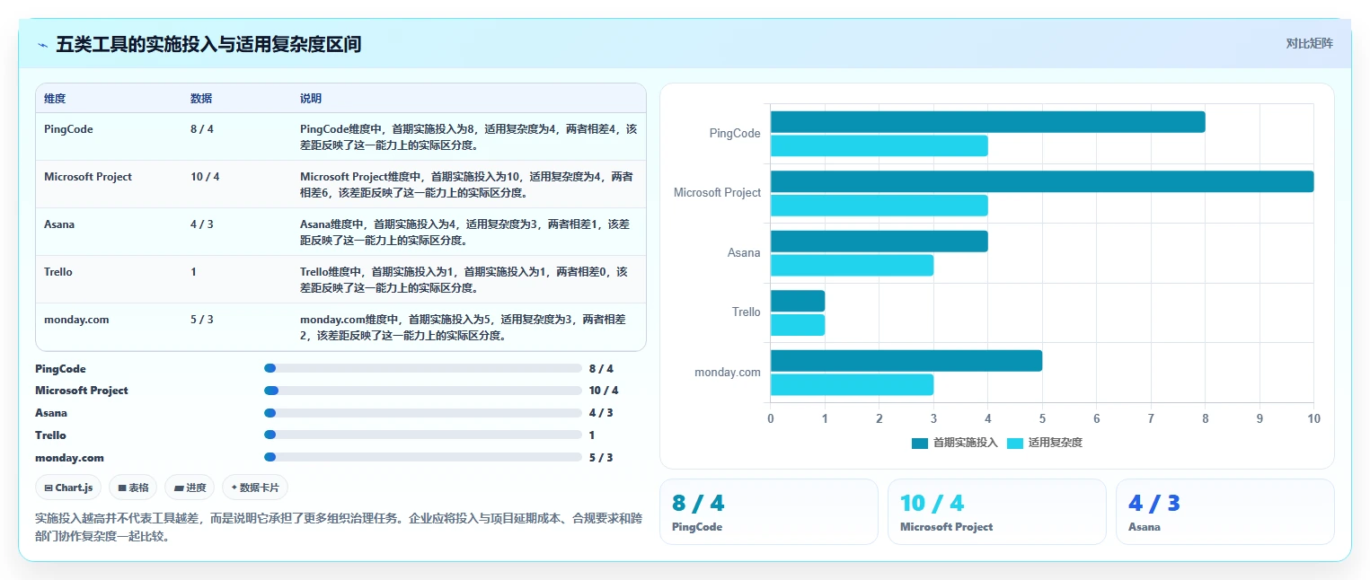Select the Trello table row name
Screen dimensions: 1370x580
pyautogui.click(x=58, y=272)
